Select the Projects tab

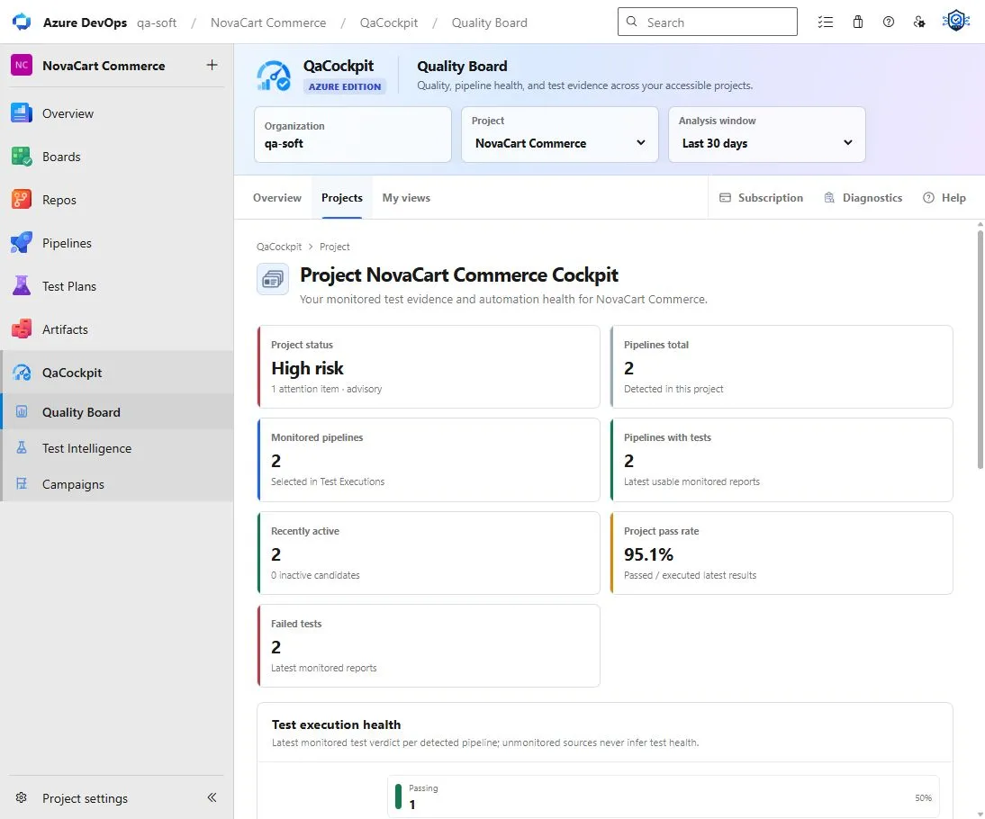tap(342, 198)
